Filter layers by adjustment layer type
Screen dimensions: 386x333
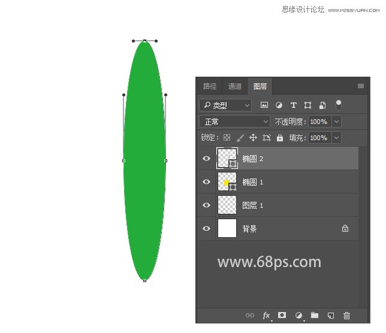(x=279, y=105)
